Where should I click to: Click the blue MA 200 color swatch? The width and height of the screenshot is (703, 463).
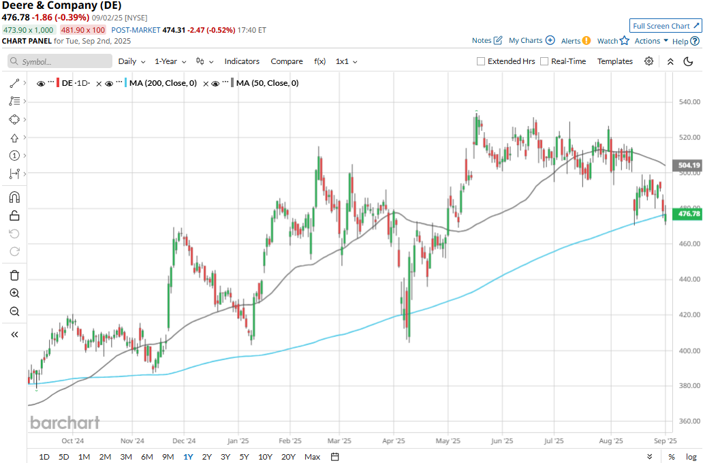pyautogui.click(x=126, y=83)
